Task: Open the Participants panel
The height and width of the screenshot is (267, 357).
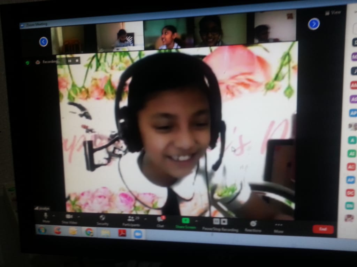Action: pos(131,221)
